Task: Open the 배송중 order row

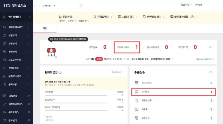Action: [x=173, y=109]
